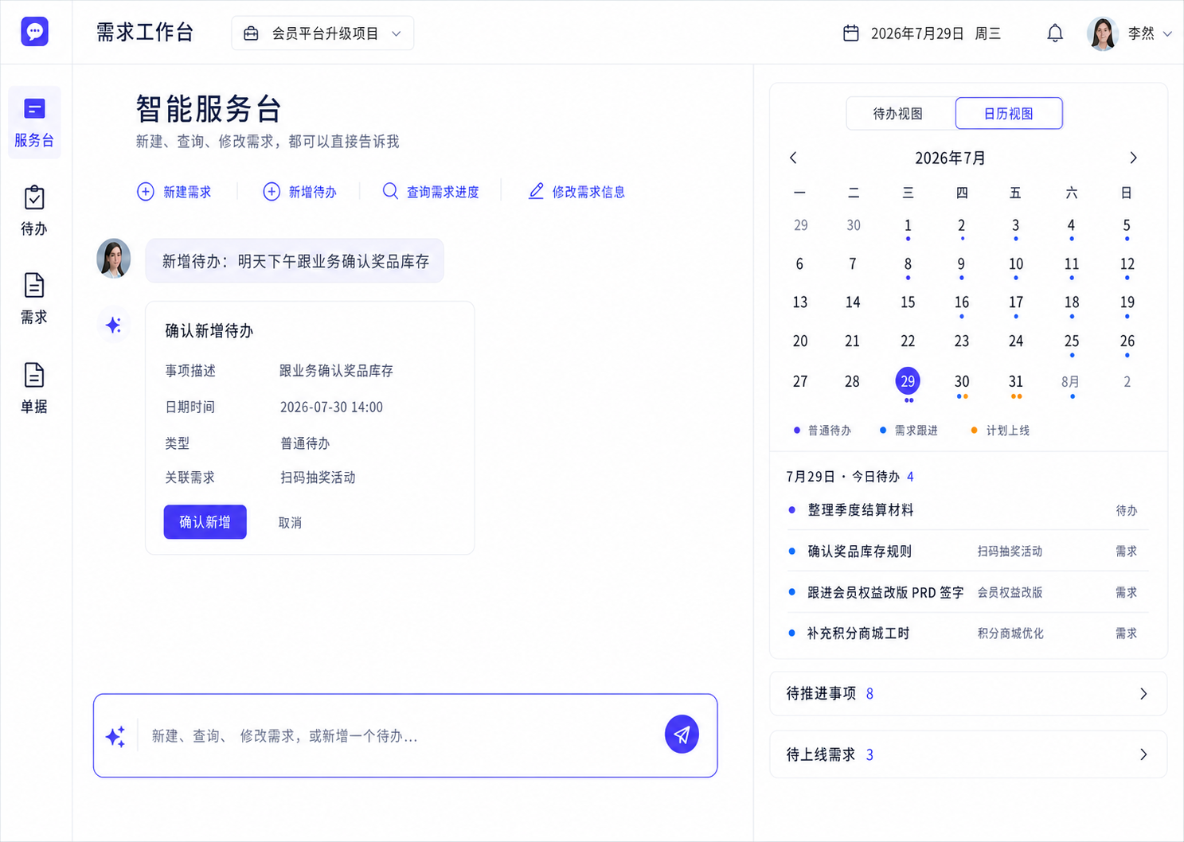
Task: Click the 2026年7月 month title
Action: pyautogui.click(x=950, y=158)
